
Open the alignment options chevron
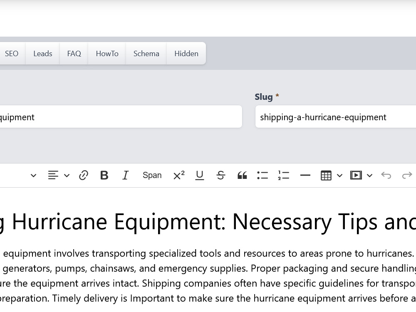pyautogui.click(x=67, y=176)
